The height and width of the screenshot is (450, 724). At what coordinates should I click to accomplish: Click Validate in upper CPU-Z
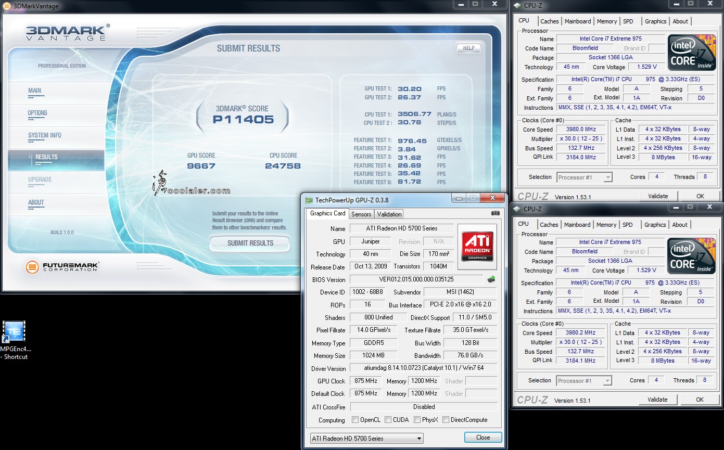tap(658, 196)
